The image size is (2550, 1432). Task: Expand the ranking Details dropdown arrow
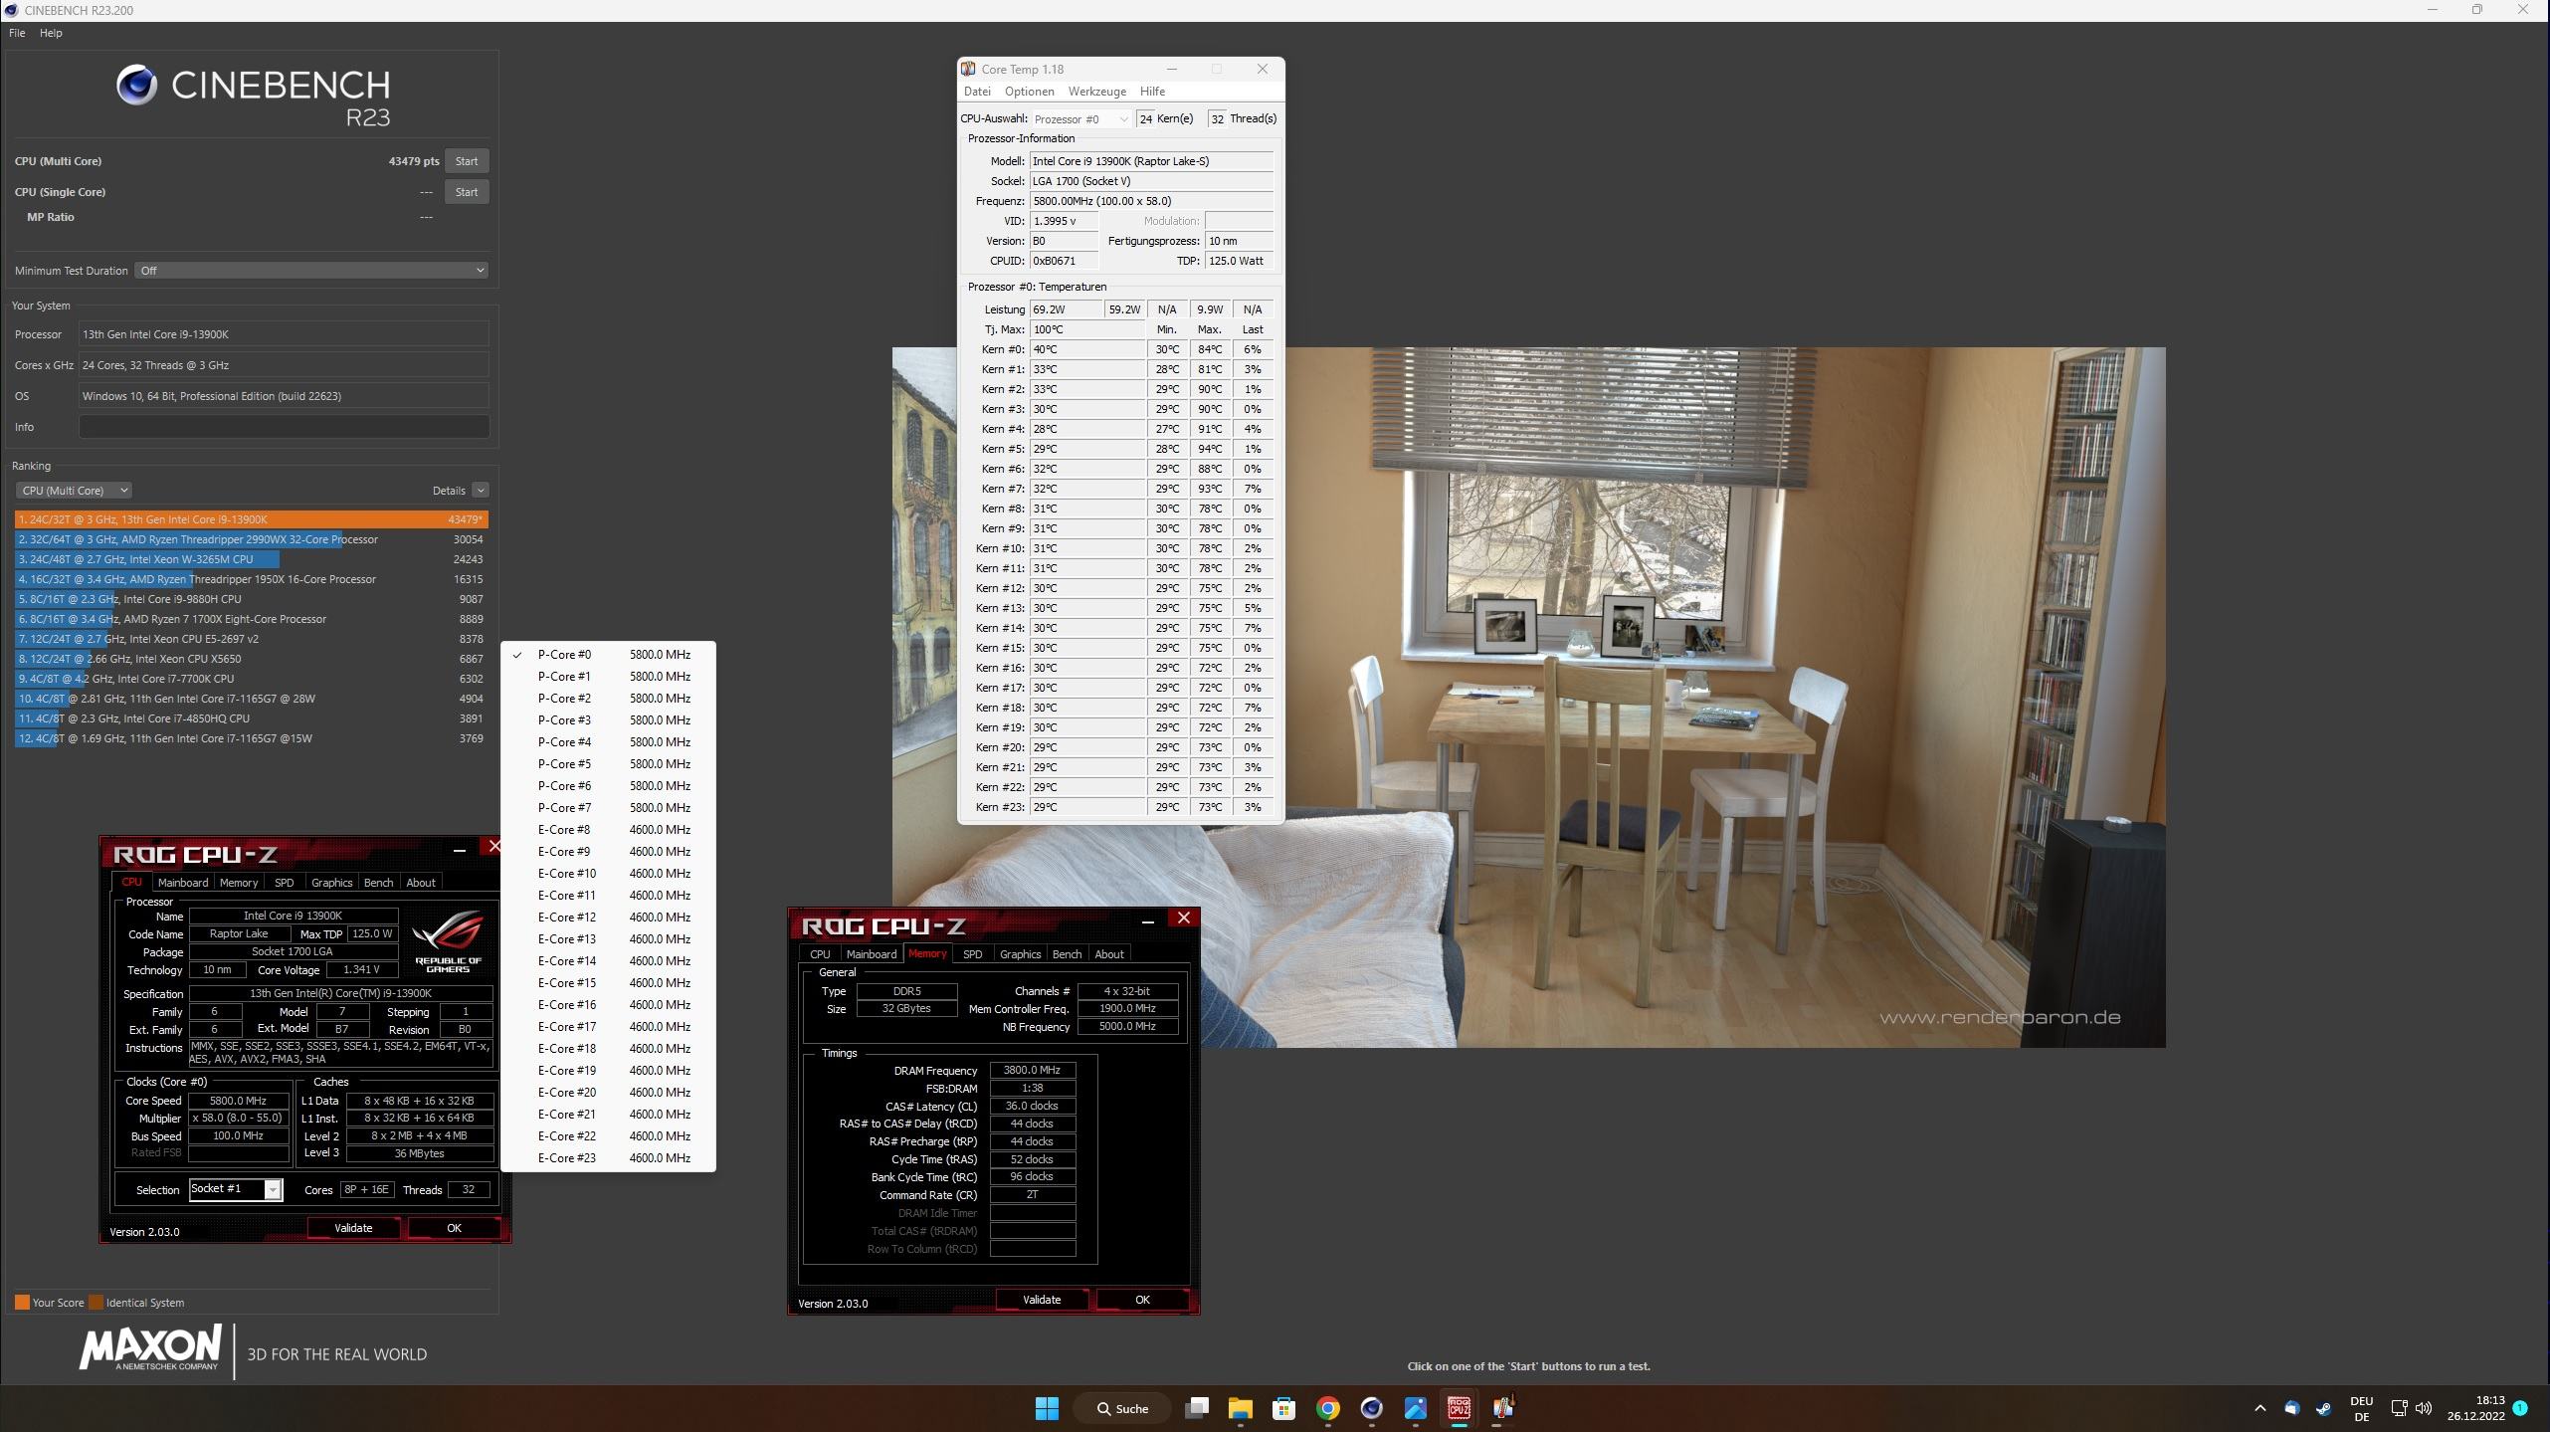pyautogui.click(x=481, y=491)
